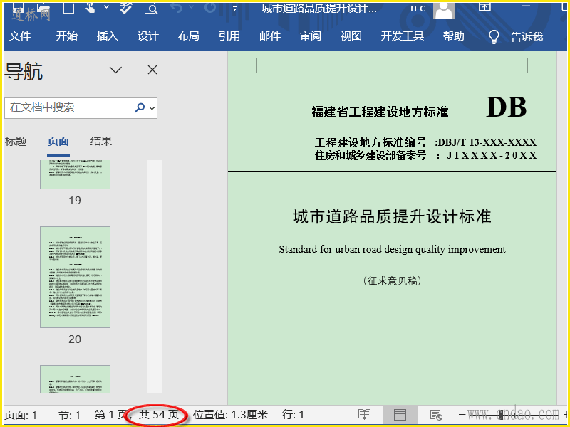
Task: Select the 页面 navigation tab
Action: [58, 141]
